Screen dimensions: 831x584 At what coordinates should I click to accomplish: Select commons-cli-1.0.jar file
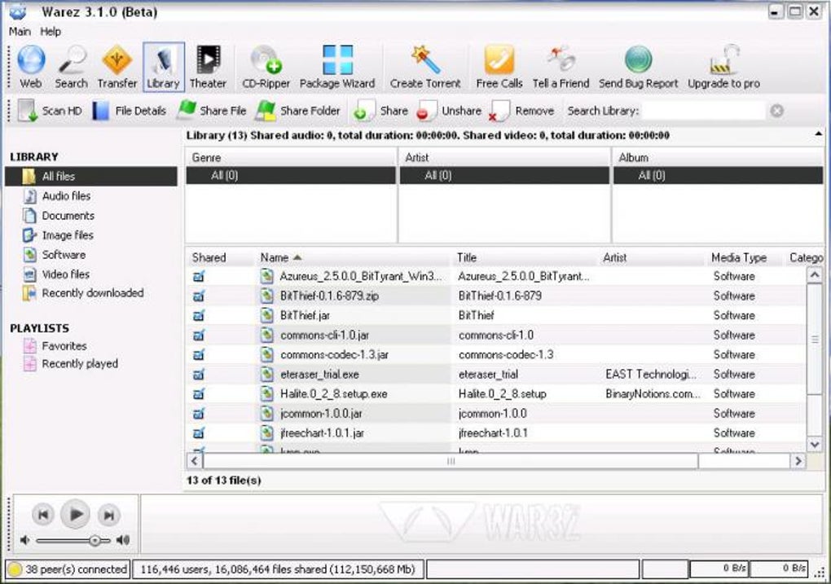pyautogui.click(x=324, y=335)
